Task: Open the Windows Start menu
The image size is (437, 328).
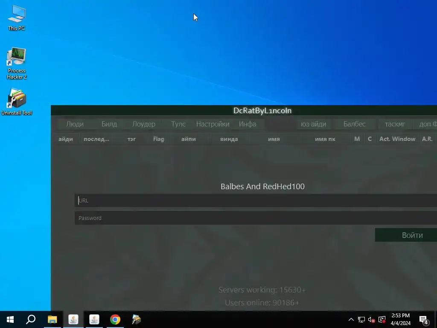Action: (10, 319)
